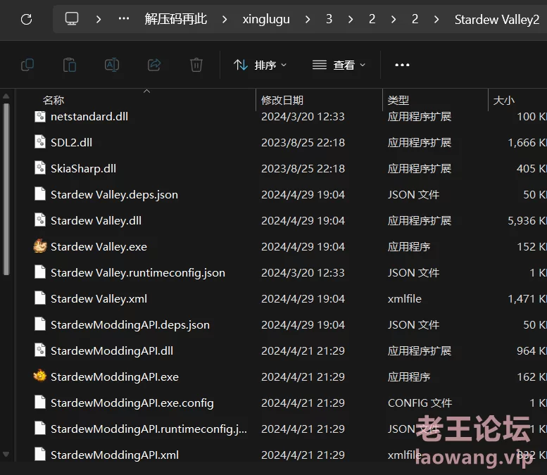Click the StardewModdingAPI.exe.config file icon

click(x=40, y=403)
